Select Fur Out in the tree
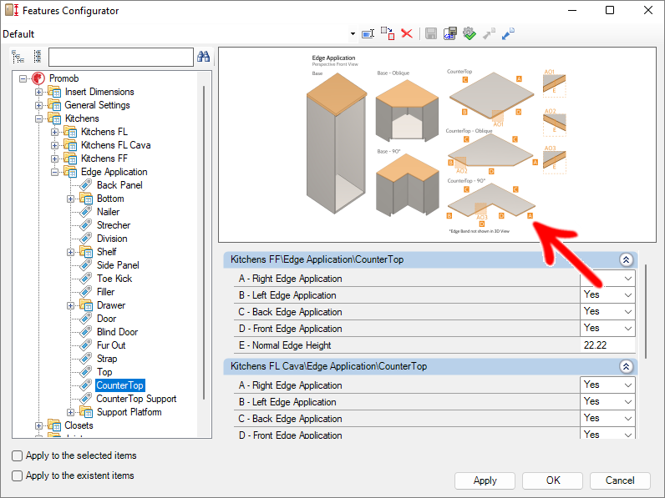 [111, 345]
